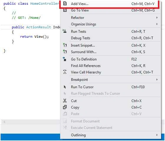Image resolution: width=165 pixels, height=141 pixels.
Task: Click the ActionResult type in code
Action: point(39,27)
